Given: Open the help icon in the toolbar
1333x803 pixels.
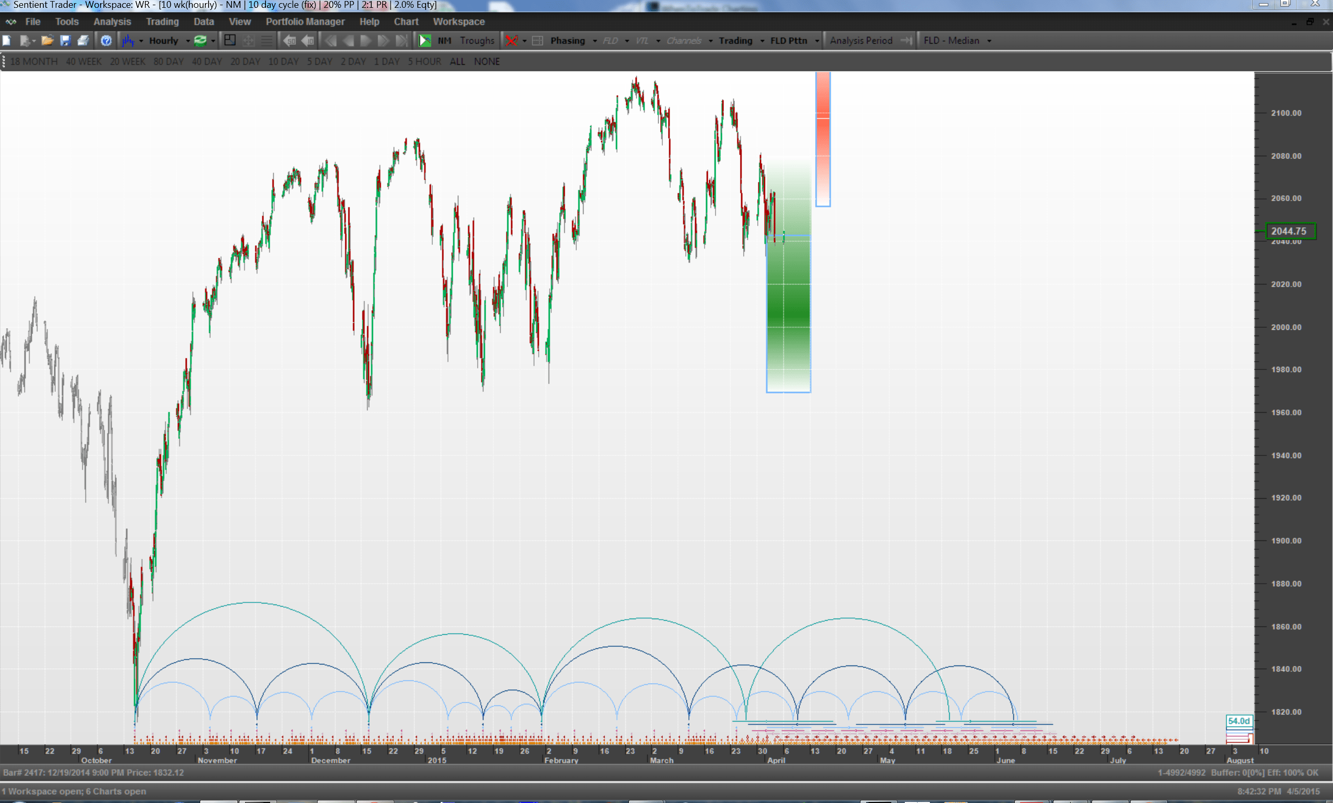Looking at the screenshot, I should [106, 41].
